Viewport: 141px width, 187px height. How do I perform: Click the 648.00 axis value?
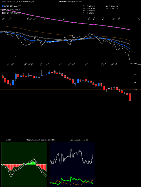[x=133, y=64]
